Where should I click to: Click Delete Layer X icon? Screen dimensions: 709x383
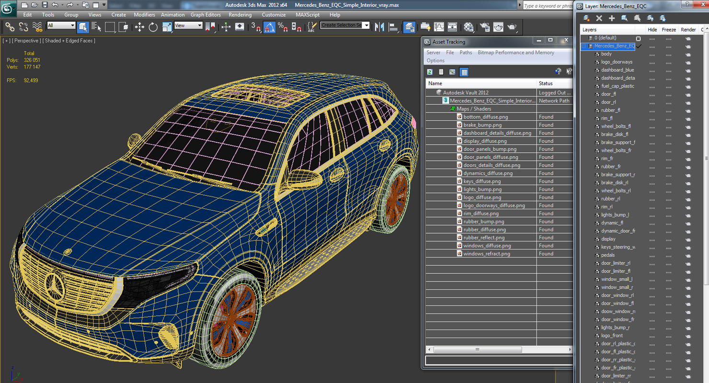tap(599, 18)
